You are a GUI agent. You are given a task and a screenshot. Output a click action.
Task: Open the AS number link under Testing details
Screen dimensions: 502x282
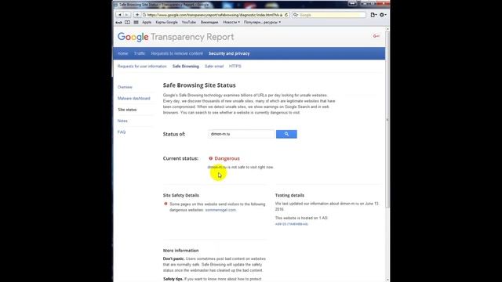click(292, 224)
